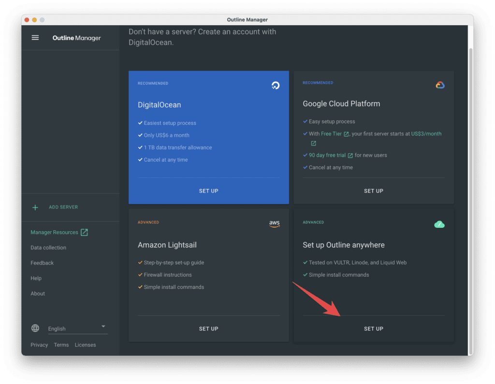Click the 'Easiest setup process' text

170,123
